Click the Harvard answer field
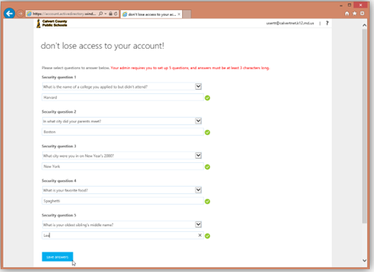This screenshot has width=374, height=272. (123, 98)
